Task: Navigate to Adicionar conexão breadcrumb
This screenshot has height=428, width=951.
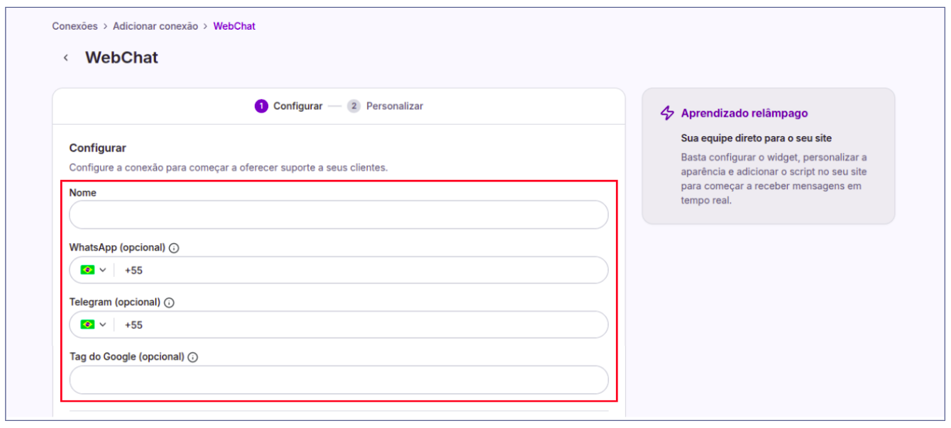Action: tap(155, 26)
